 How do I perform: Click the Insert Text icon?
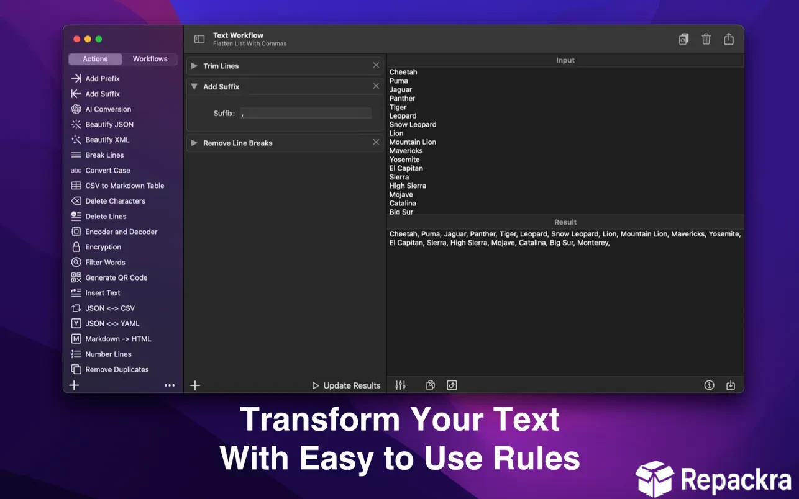76,293
